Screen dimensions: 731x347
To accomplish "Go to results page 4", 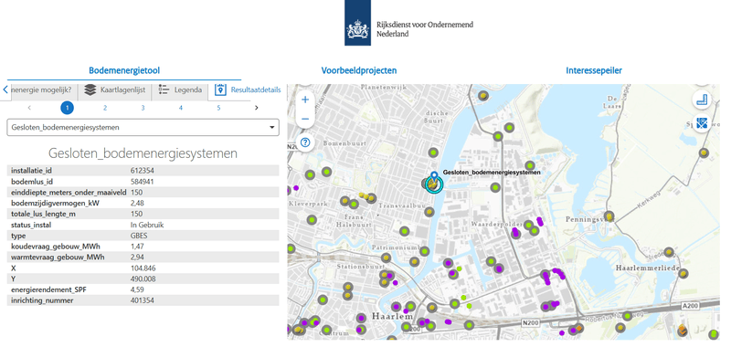I will tap(180, 108).
